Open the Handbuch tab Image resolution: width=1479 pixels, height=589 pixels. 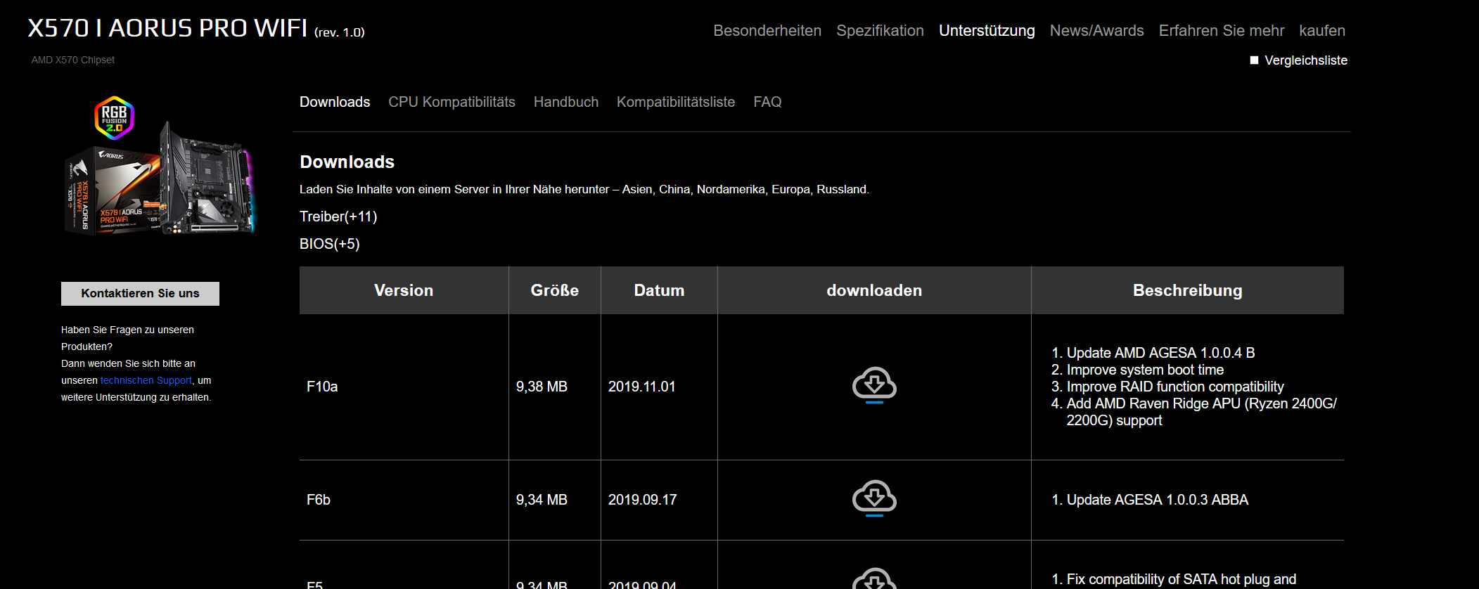click(x=566, y=102)
